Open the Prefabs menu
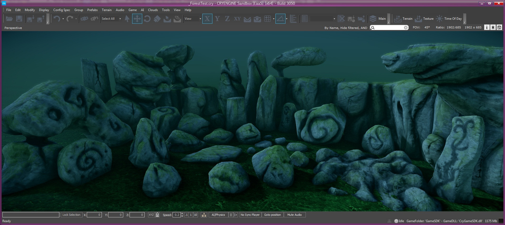This screenshot has width=505, height=225. coord(92,10)
